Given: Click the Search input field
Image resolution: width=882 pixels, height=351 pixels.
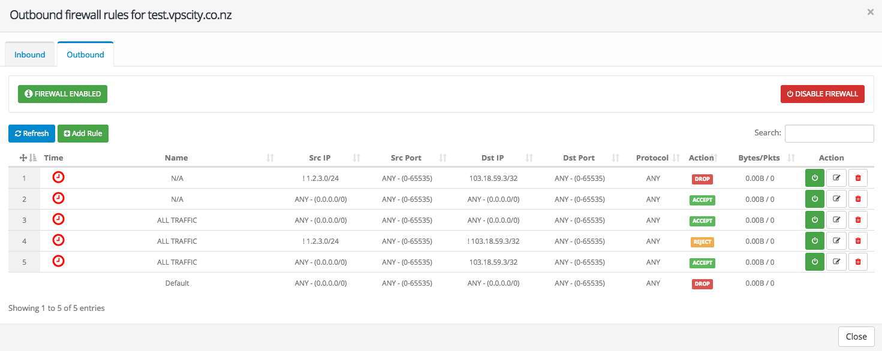Looking at the screenshot, I should [829, 133].
